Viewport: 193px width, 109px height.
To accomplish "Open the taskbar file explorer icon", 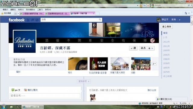I will coord(11,107).
